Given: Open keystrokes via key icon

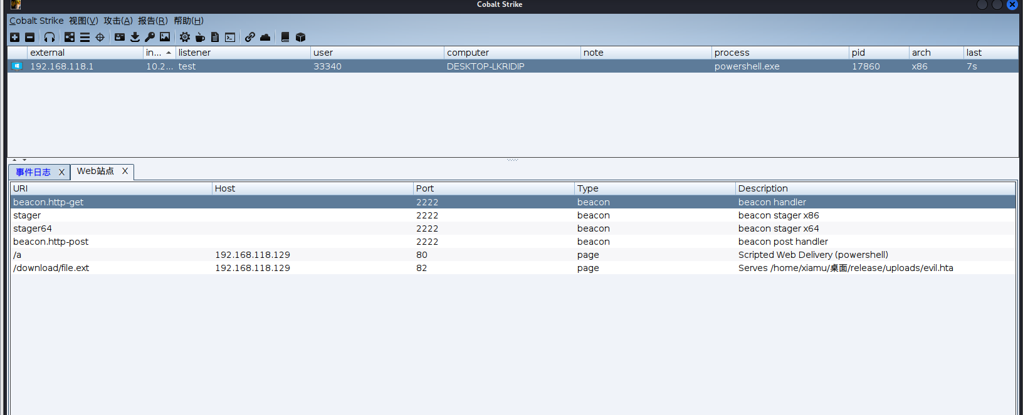Looking at the screenshot, I should 150,38.
